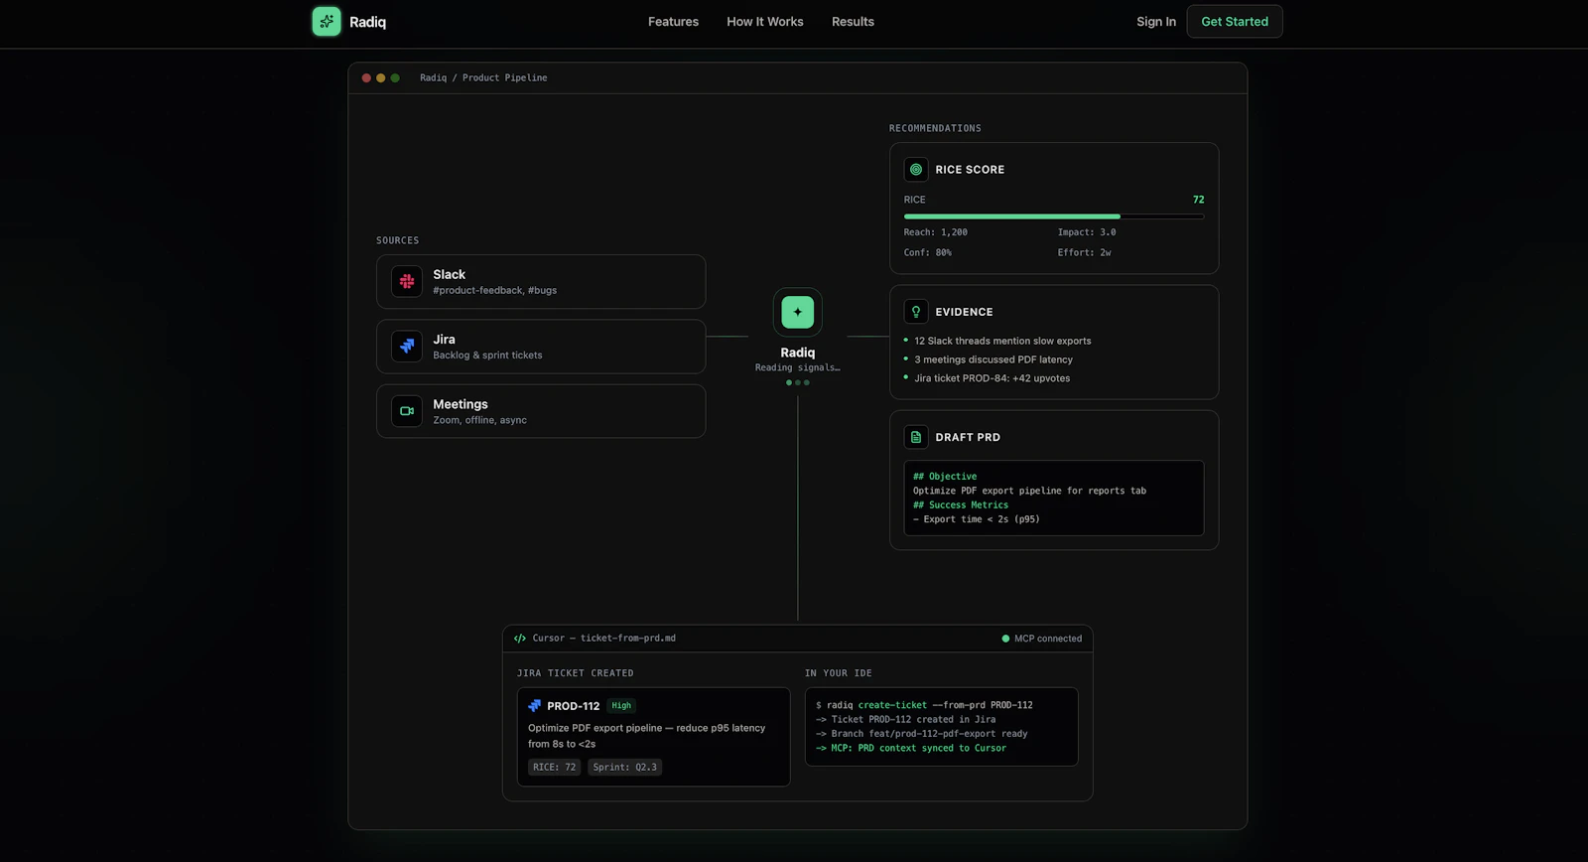This screenshot has width=1588, height=862.
Task: Click the Slack source icon
Action: click(x=407, y=282)
